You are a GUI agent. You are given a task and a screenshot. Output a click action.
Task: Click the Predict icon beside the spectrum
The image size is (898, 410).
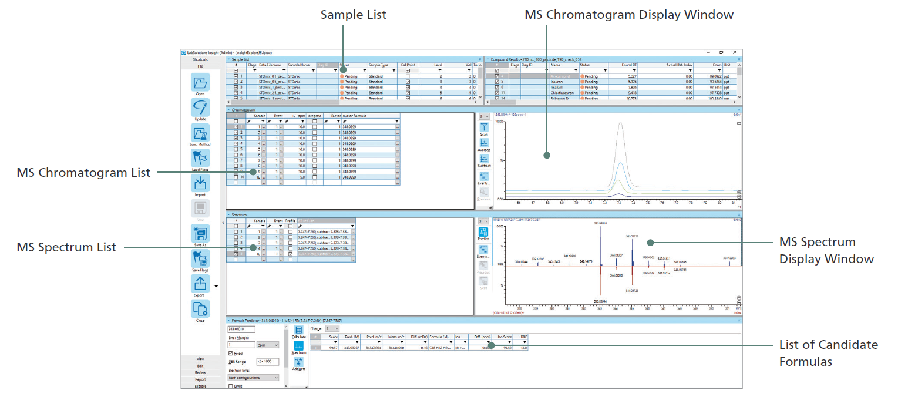pos(483,231)
